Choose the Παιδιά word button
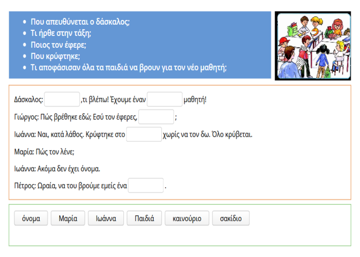The width and height of the screenshot is (360, 257). [145, 218]
